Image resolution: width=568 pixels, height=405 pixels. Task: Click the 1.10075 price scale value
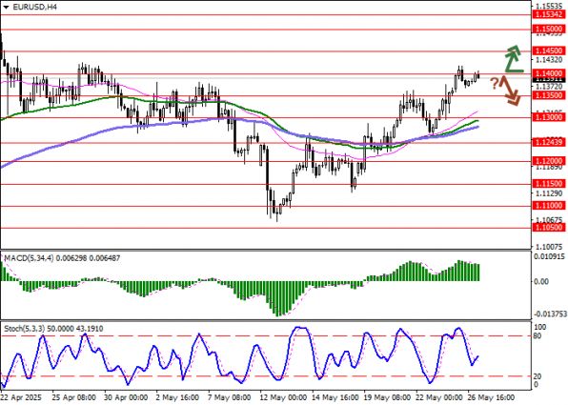549,247
